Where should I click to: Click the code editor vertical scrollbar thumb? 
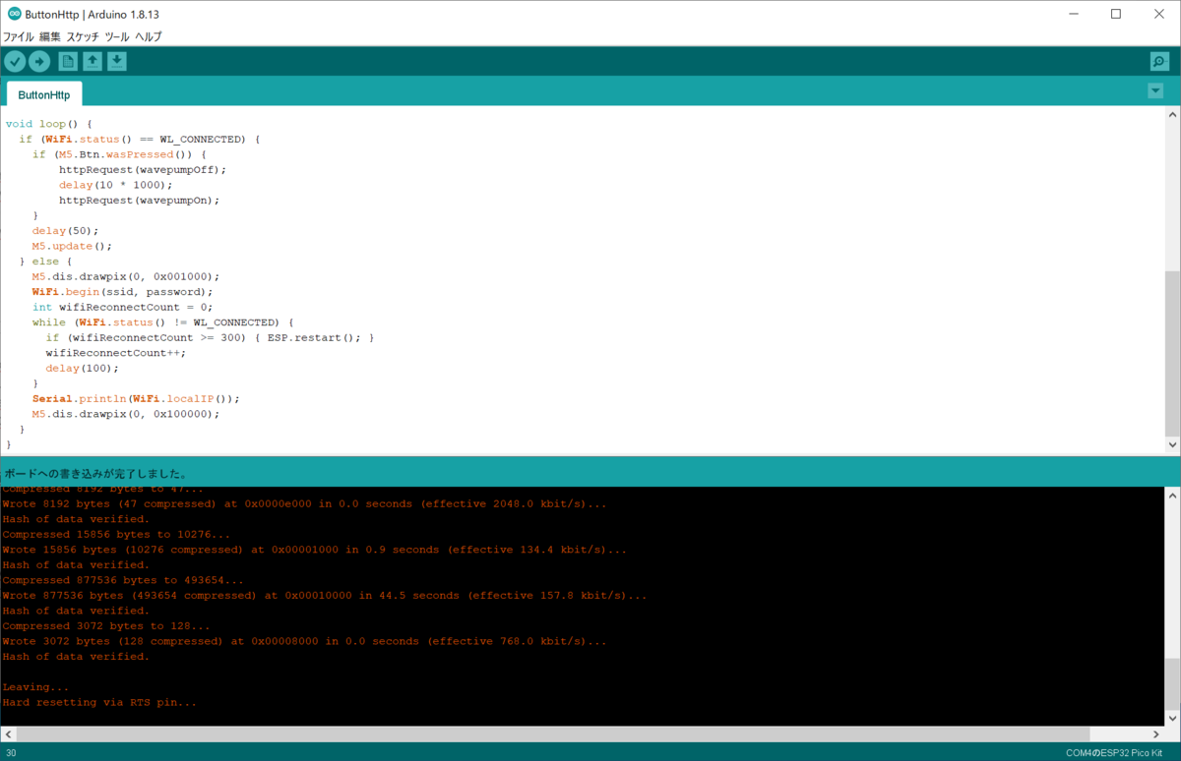(x=1172, y=354)
